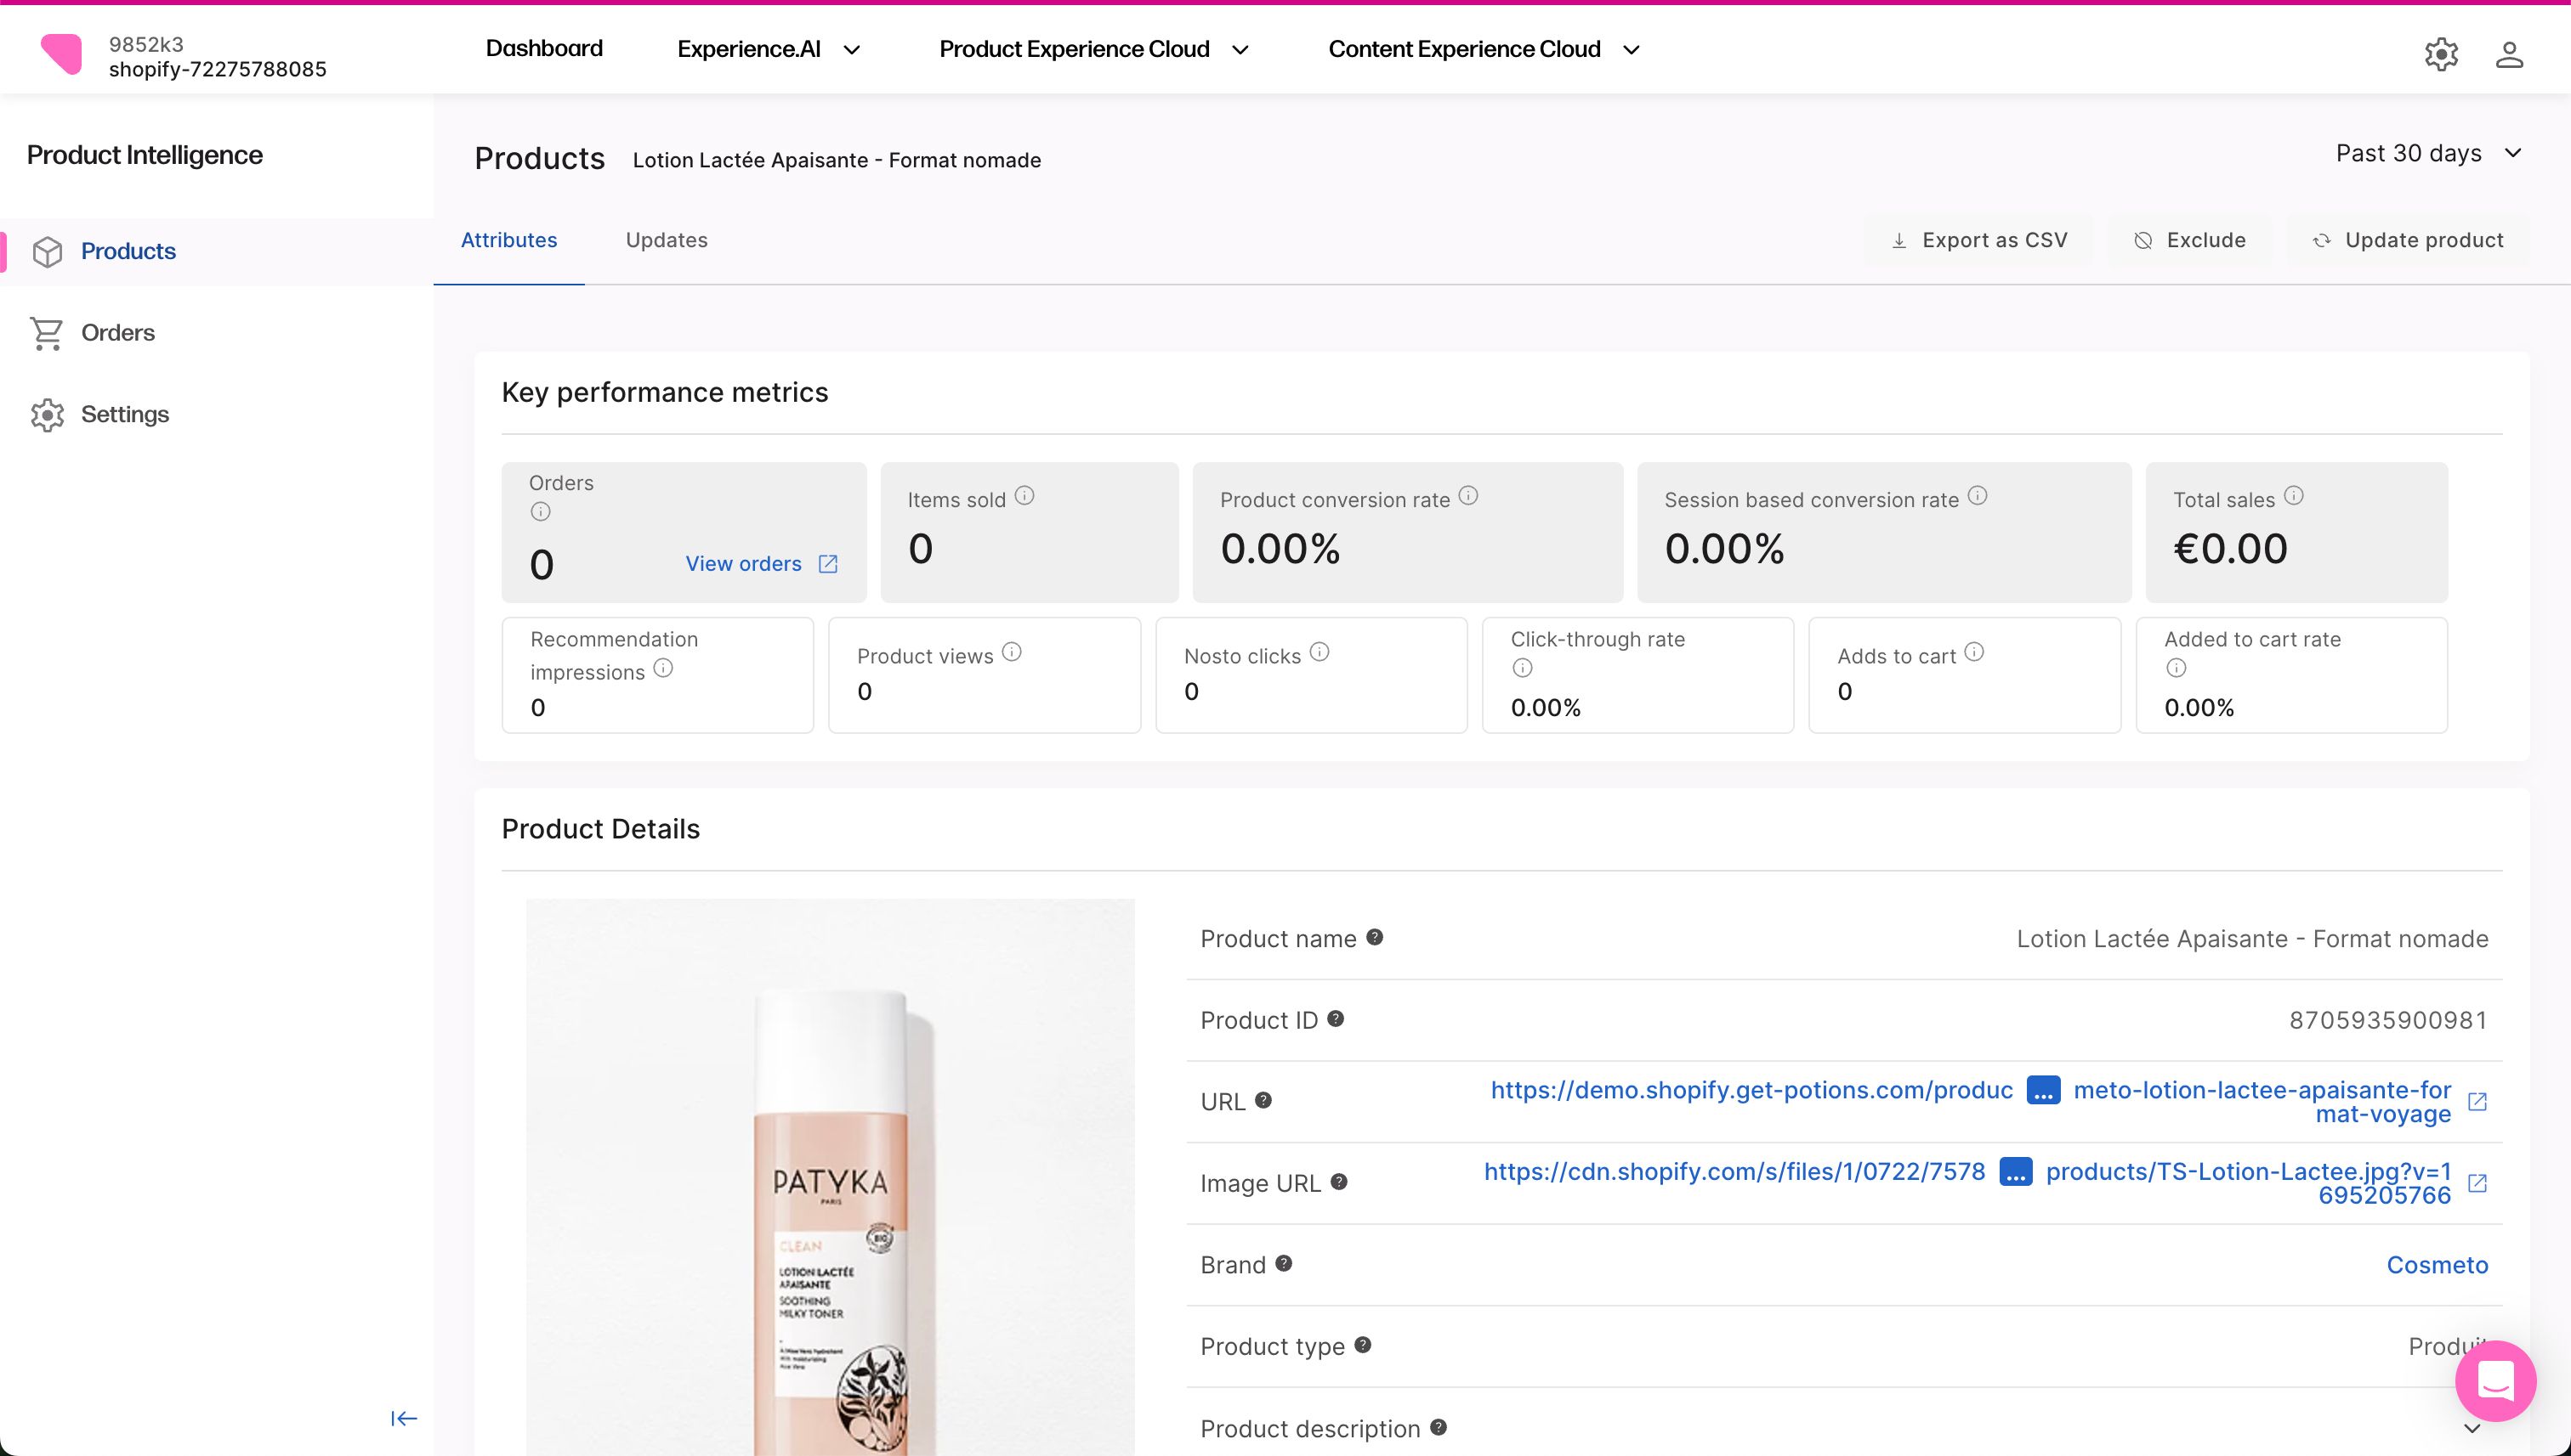The image size is (2571, 1456).
Task: Go to Orders in the sidebar
Action: pyautogui.click(x=117, y=332)
